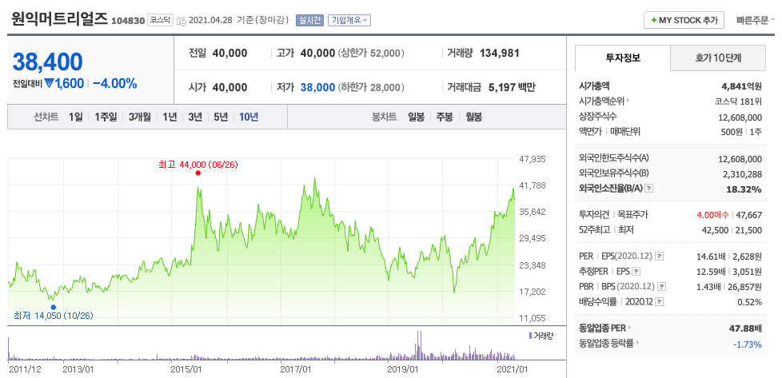Click the 봉차트 label
This screenshot has width=782, height=378.
tap(385, 117)
